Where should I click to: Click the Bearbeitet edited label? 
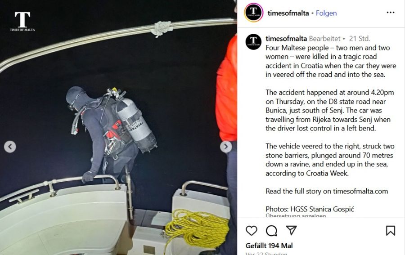pyautogui.click(x=324, y=39)
